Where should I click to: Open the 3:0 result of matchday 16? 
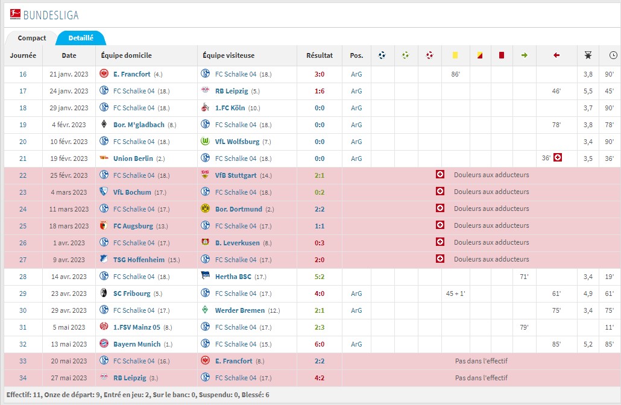320,74
